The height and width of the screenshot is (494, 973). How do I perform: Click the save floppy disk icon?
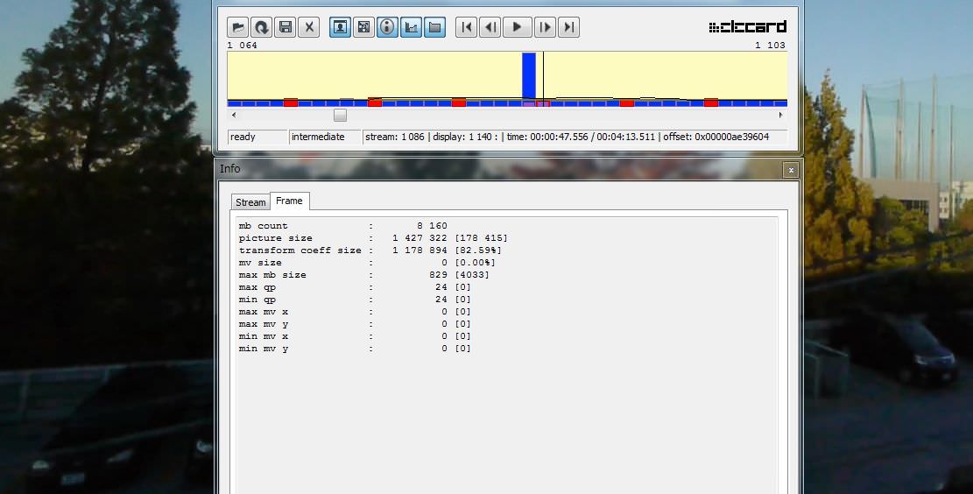(x=285, y=27)
